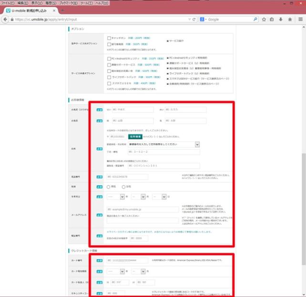Open a new tab with the plus button
The height and width of the screenshot is (297, 306).
click(62, 10)
